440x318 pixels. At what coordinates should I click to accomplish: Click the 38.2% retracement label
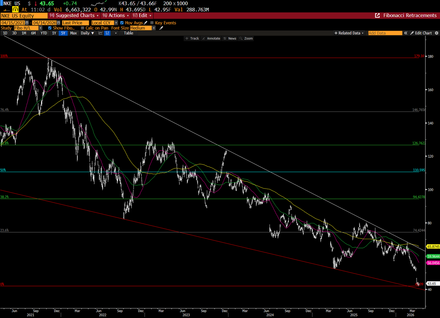point(4,197)
